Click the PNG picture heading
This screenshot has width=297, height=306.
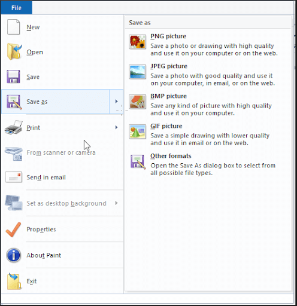168,36
